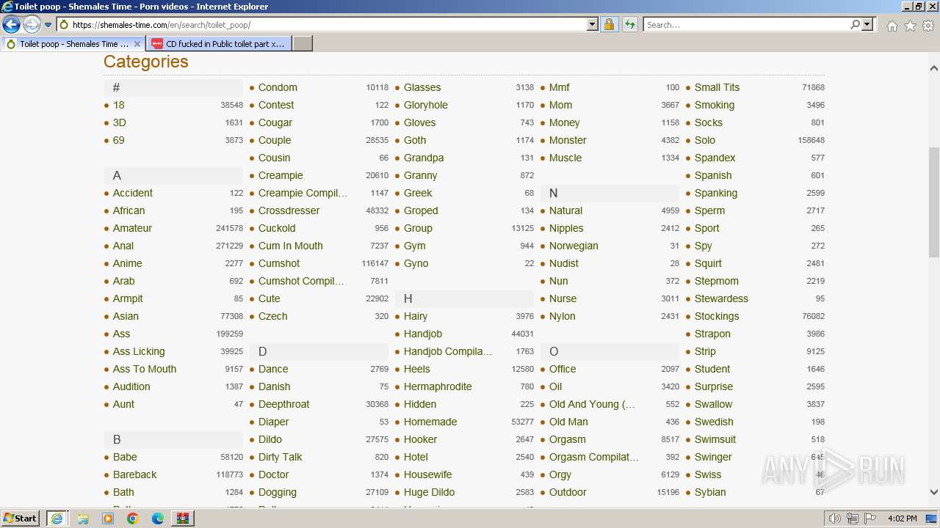The width and height of the screenshot is (940, 528).
Task: Select the 'Heels' category link
Action: [x=416, y=369]
